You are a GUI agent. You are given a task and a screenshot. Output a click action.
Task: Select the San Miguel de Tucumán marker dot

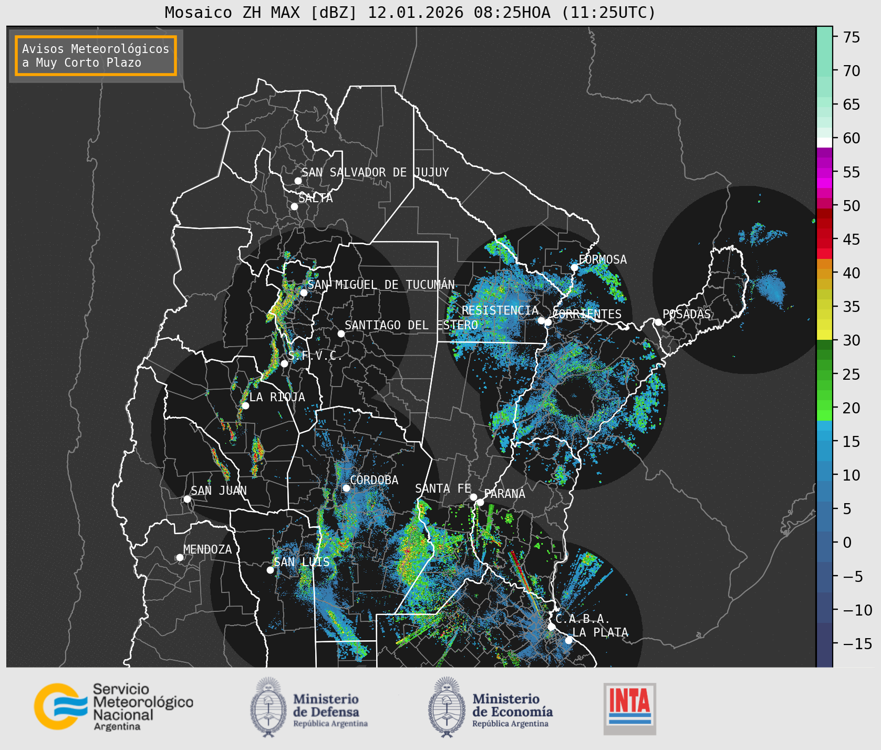click(x=303, y=293)
